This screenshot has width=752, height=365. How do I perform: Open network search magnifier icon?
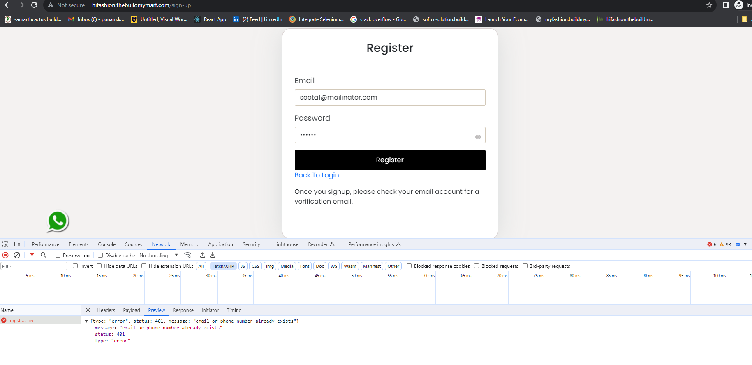point(43,255)
